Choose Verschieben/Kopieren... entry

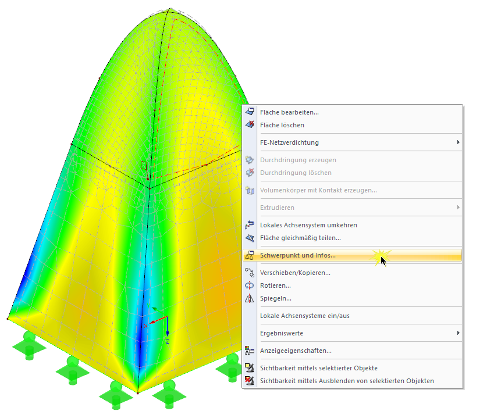click(352, 273)
